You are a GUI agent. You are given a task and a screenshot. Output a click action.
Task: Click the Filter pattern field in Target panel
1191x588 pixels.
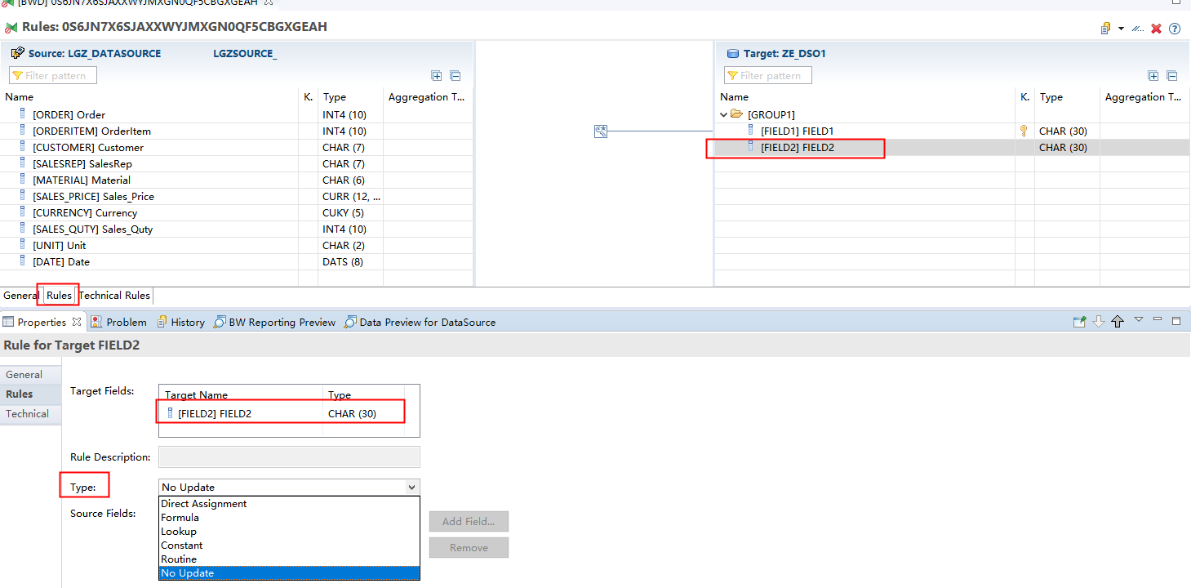767,74
